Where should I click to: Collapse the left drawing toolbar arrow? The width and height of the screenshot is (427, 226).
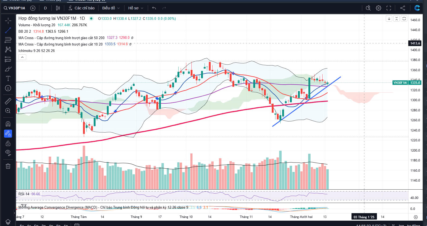(14, 213)
